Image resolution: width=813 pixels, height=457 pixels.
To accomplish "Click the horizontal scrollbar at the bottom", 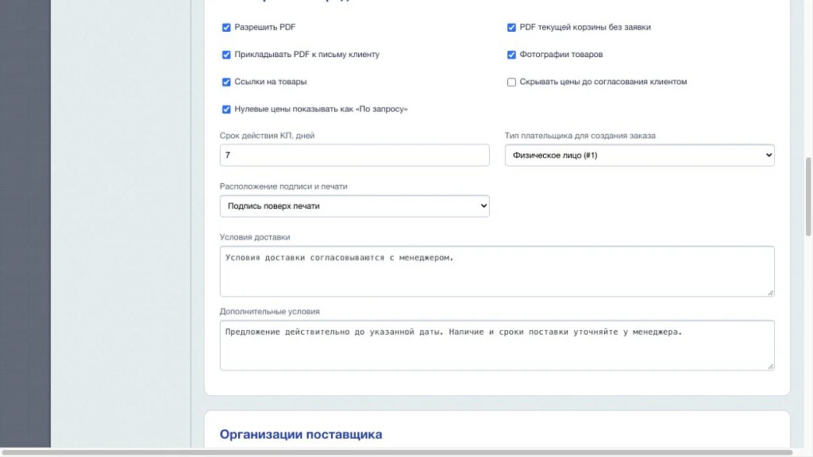I will pos(397,452).
